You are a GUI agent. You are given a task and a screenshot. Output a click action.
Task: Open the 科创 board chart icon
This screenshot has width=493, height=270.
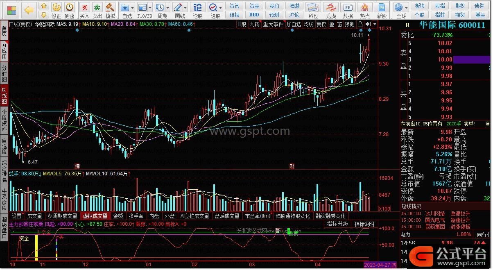coord(313,10)
